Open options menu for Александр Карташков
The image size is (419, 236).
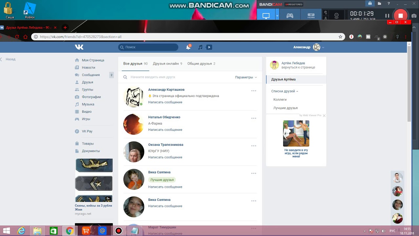click(x=254, y=91)
